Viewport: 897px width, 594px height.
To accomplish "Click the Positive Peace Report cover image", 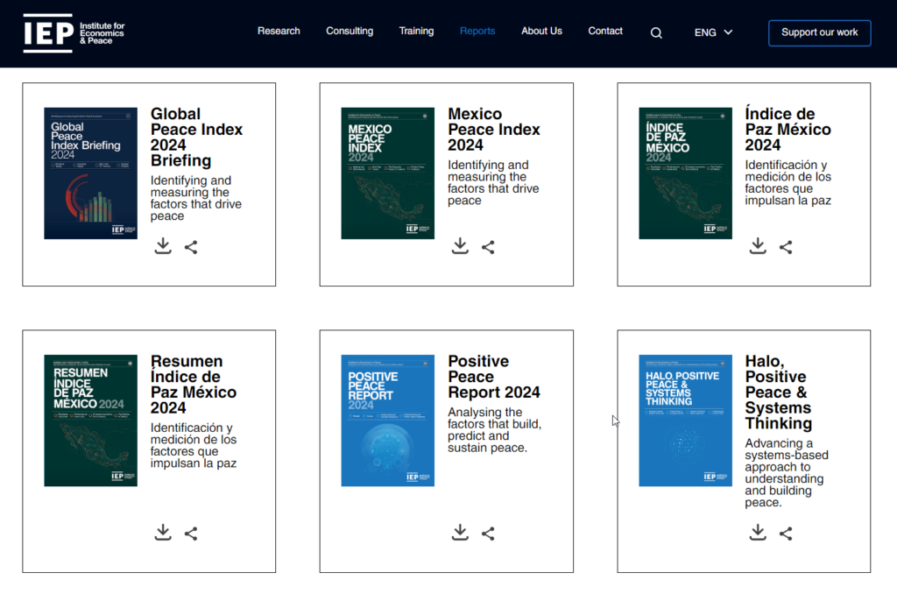I will click(388, 421).
